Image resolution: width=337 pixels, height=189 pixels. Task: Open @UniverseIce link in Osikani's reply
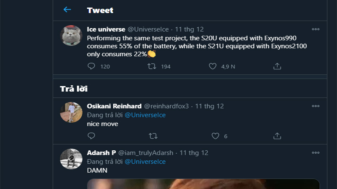[x=145, y=115]
